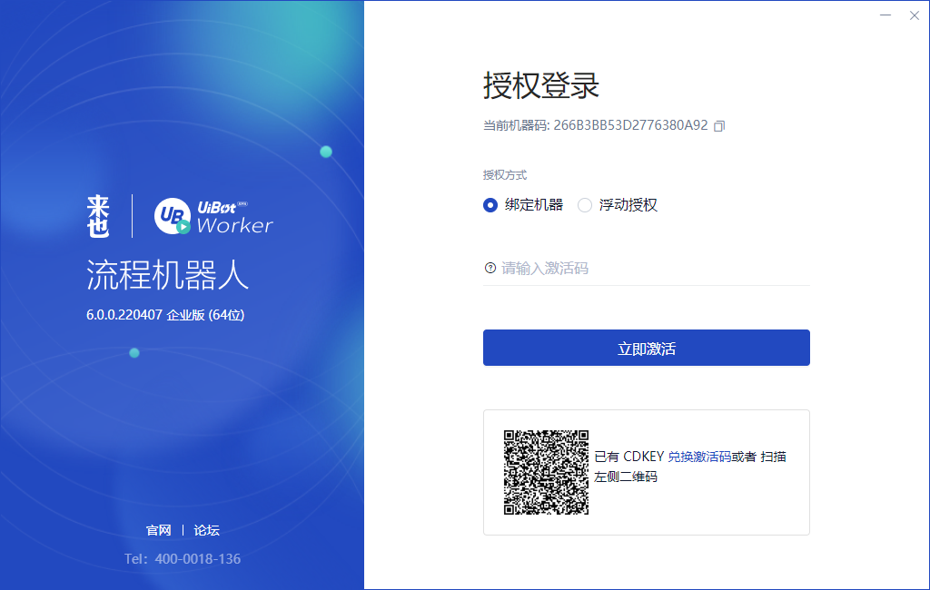Minimize the login window
Image resolution: width=930 pixels, height=590 pixels.
click(885, 15)
